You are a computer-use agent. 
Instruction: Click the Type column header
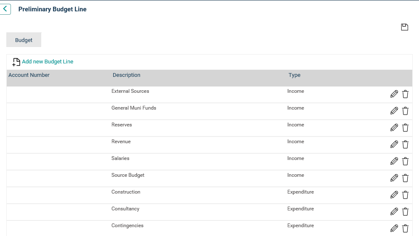(x=294, y=75)
